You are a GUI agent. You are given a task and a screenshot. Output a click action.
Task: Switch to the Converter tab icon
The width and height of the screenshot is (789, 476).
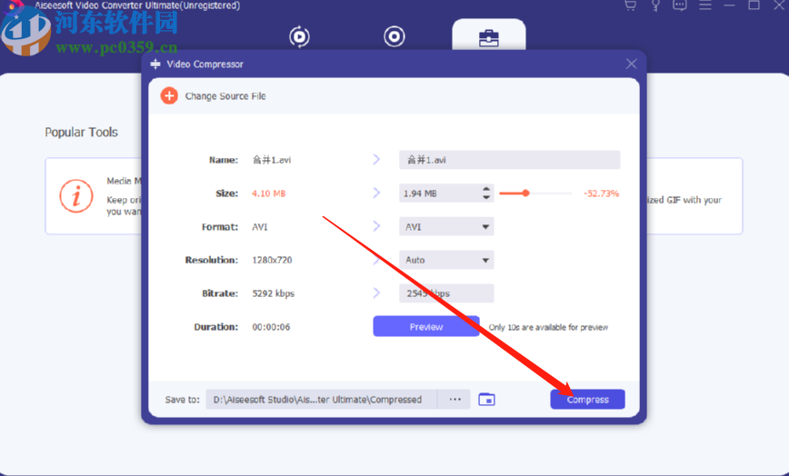pyautogui.click(x=299, y=36)
